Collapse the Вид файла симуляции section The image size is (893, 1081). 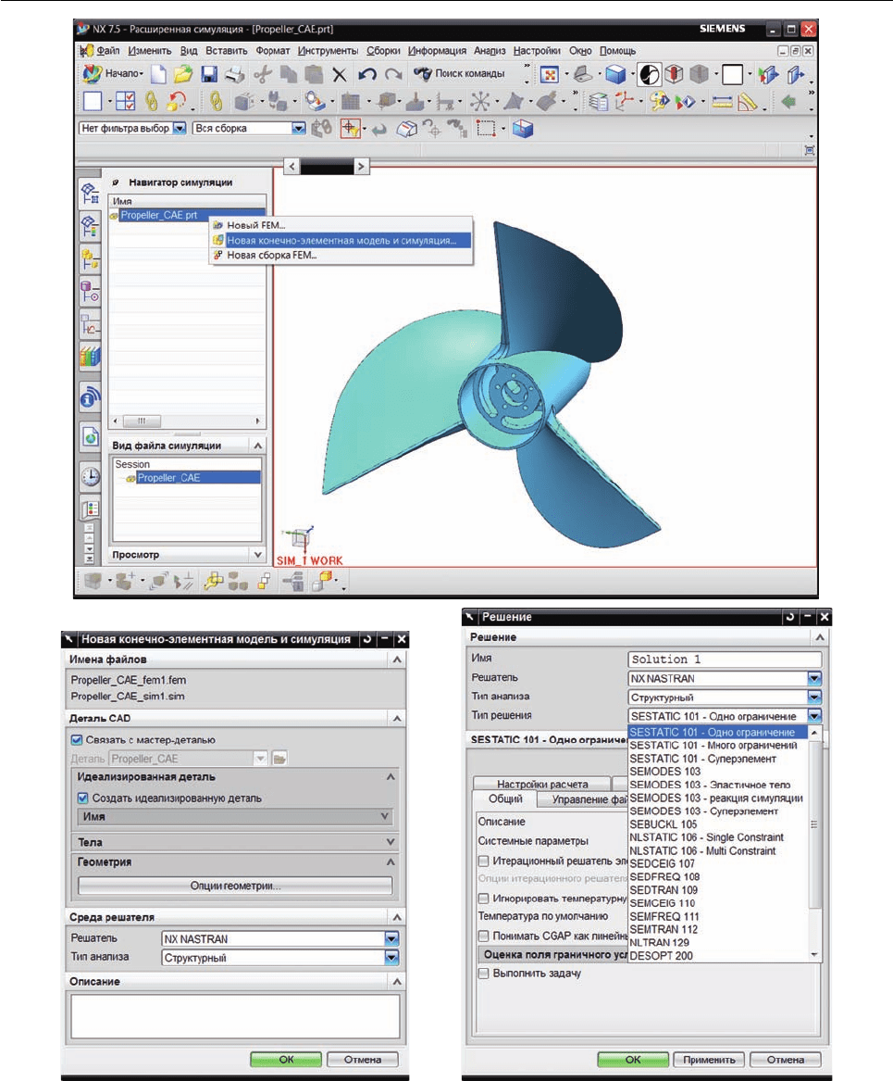[258, 446]
